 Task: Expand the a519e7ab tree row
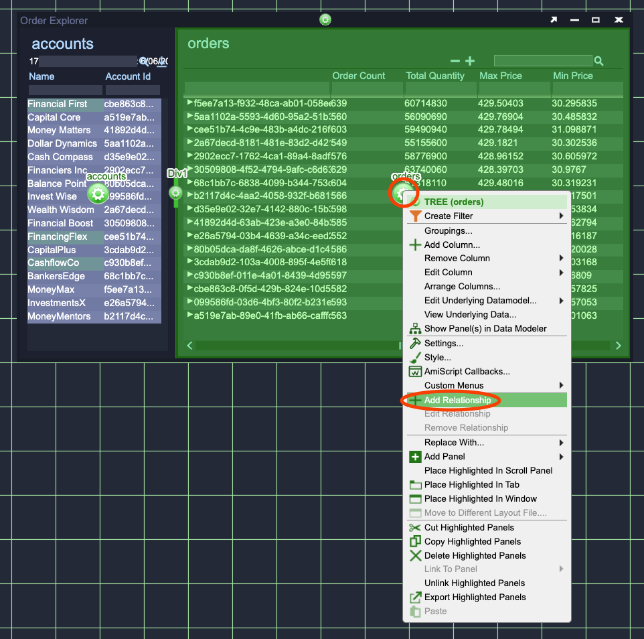click(190, 315)
